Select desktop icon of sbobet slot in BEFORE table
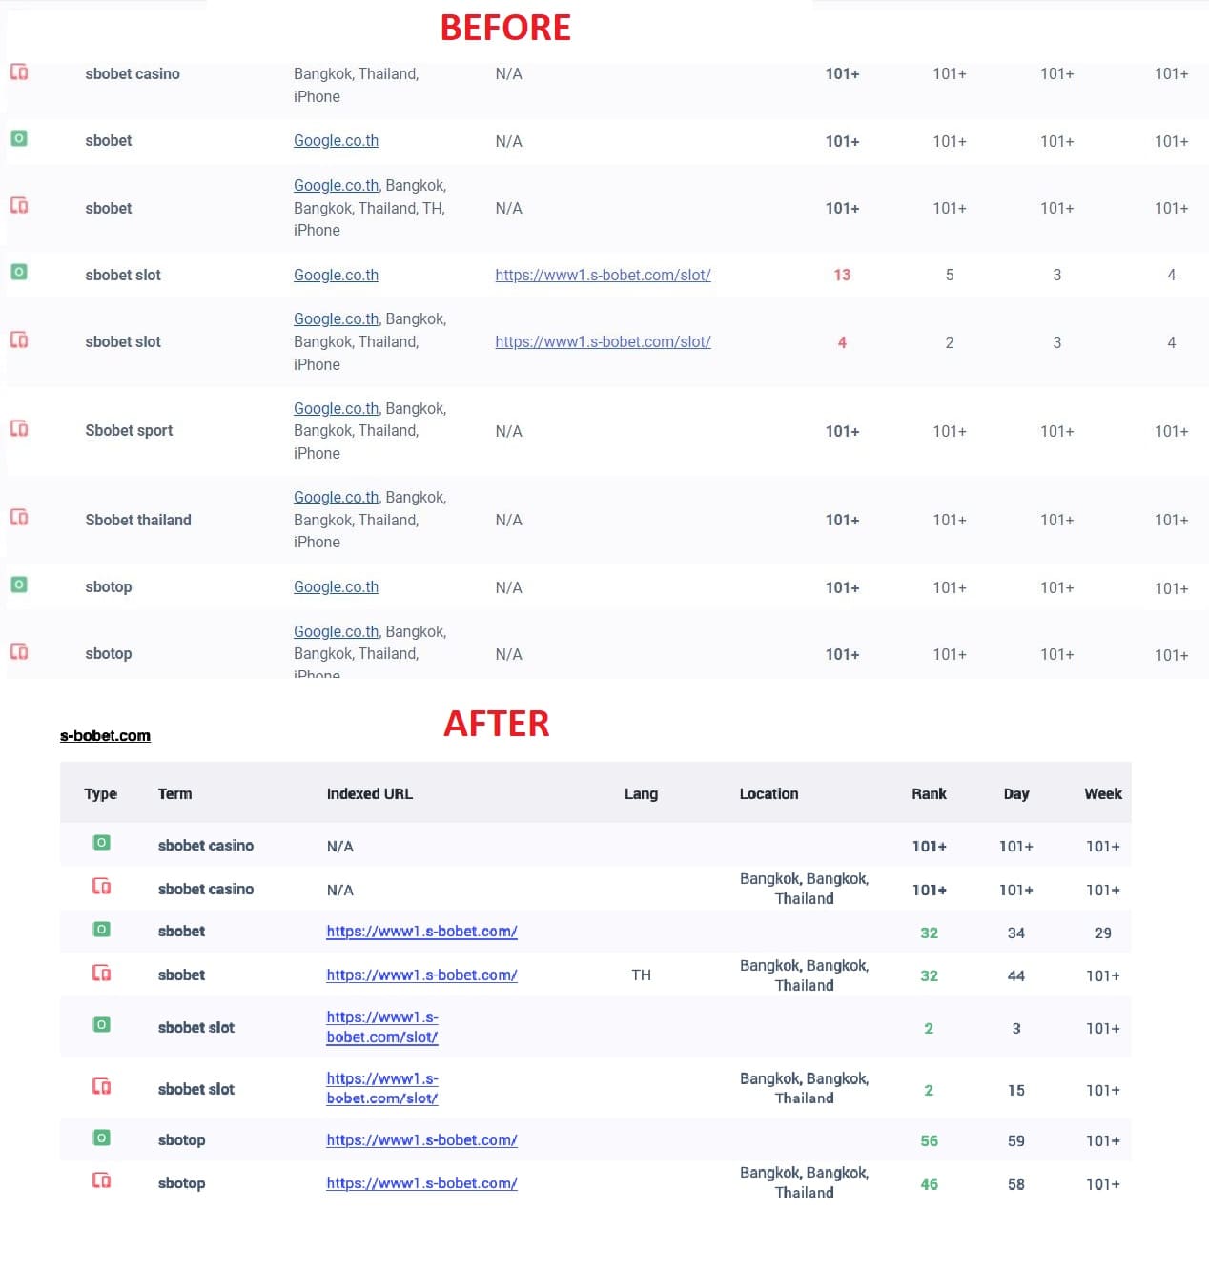The image size is (1209, 1272). (19, 272)
